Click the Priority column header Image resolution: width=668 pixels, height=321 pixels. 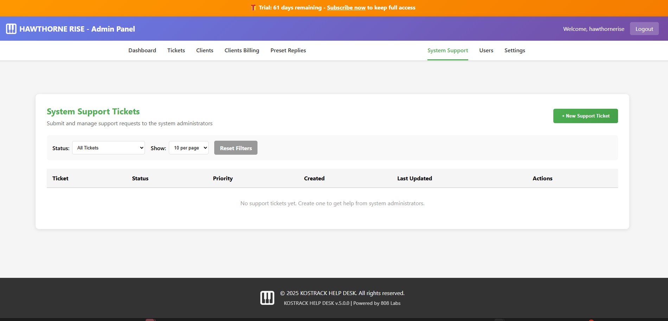(222, 178)
